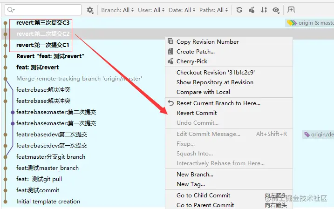Viewport: 334px width, 209px height.
Task: Click the Reset branch undo-arrow icon
Action: coord(170,103)
